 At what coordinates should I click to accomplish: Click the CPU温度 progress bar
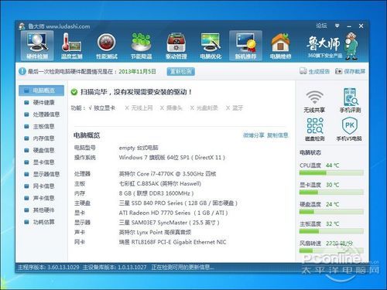point(331,173)
